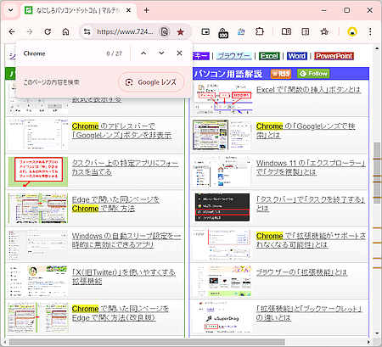This screenshot has height=347, width=382.
Task: Open ブラウザーの「拡張機能」とは link
Action: 301,272
